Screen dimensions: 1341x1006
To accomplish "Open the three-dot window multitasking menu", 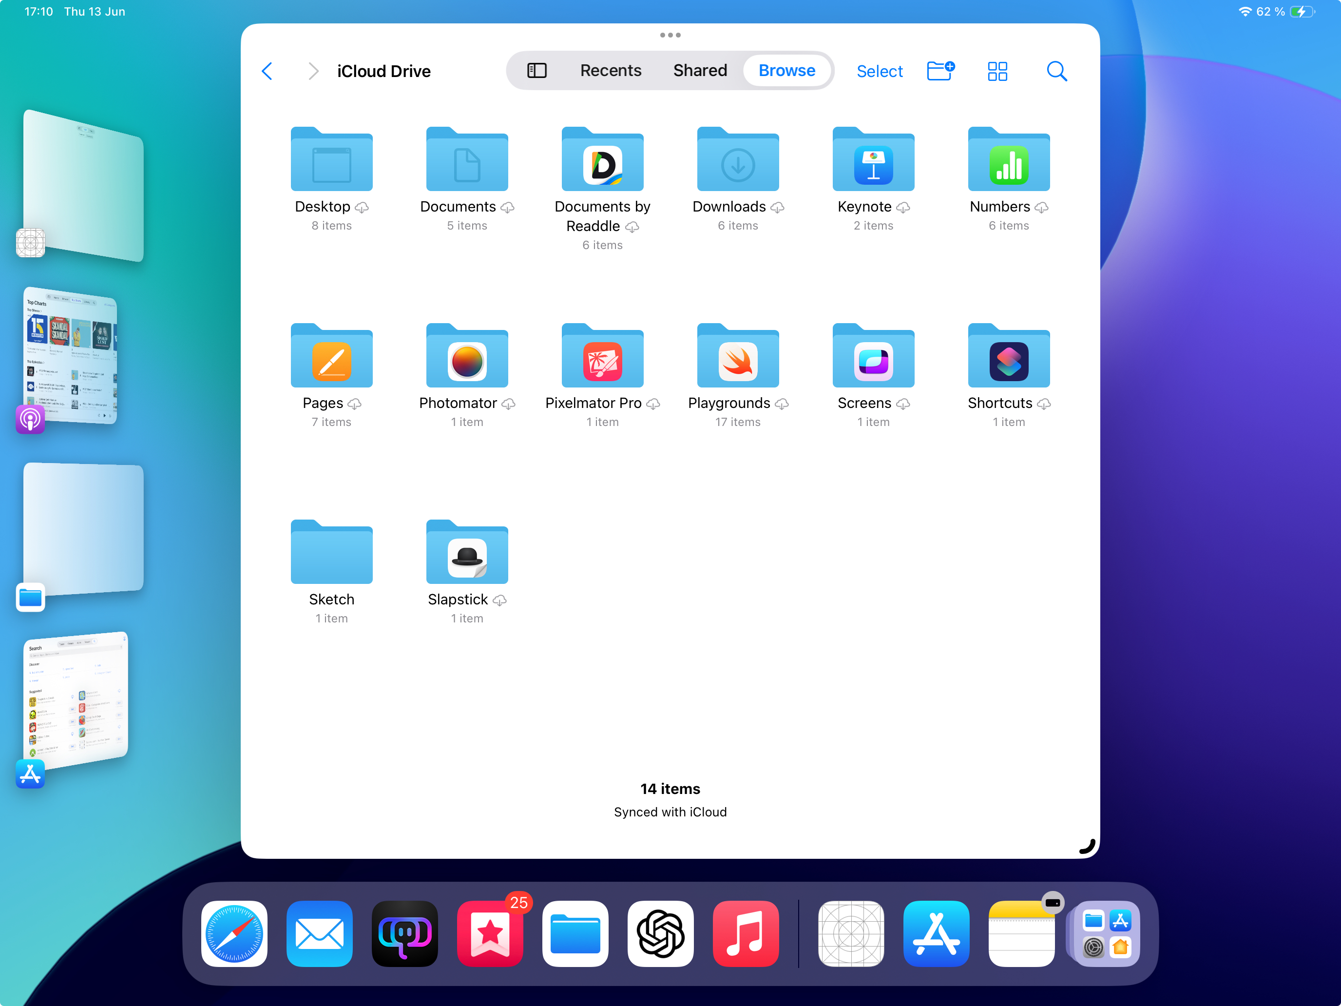I will pos(670,35).
